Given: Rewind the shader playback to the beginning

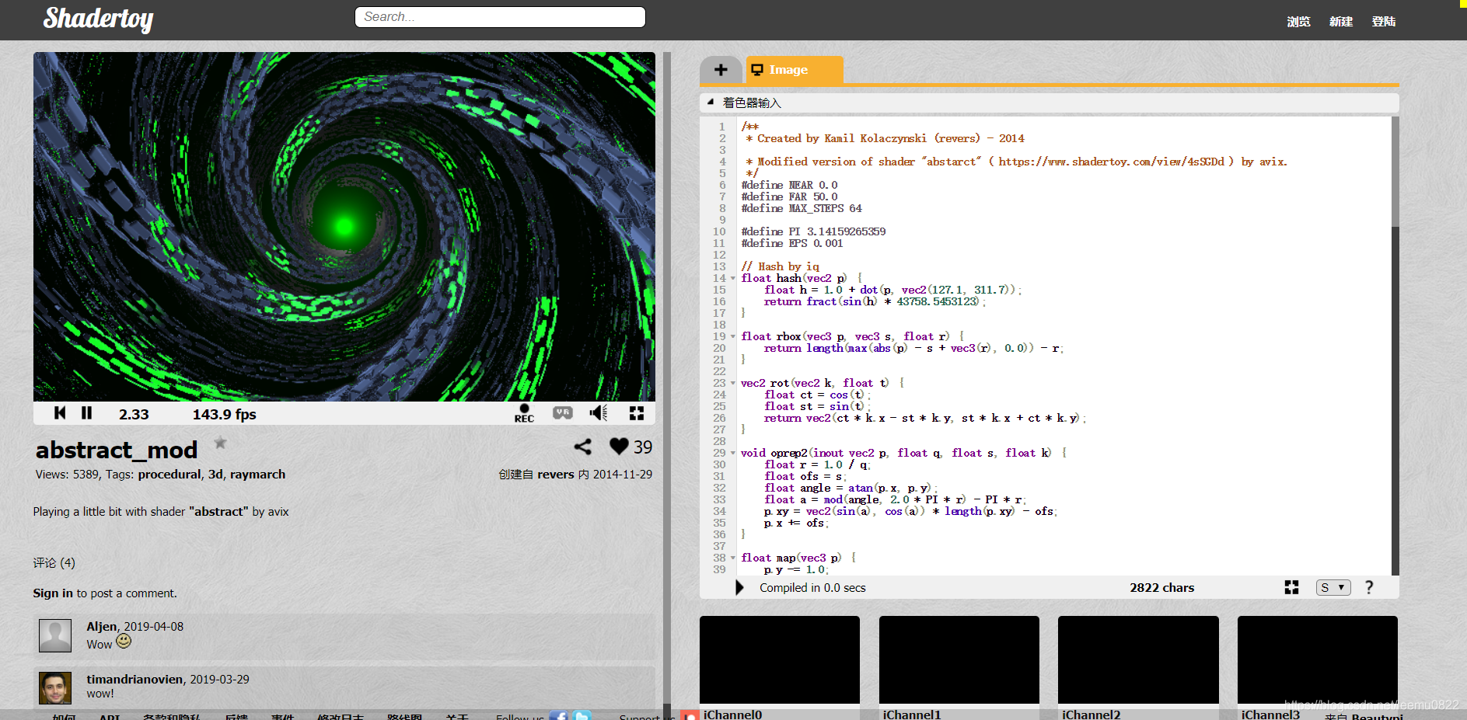Looking at the screenshot, I should [x=60, y=413].
